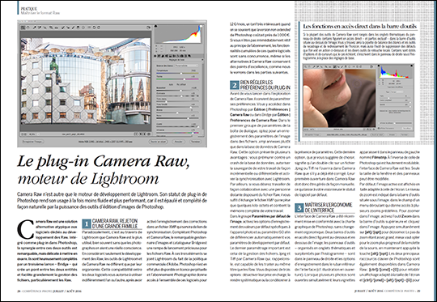Image resolution: width=437 pixels, height=302 pixels.
Task: Open the HSL / Grayscale panel tab
Action: pyautogui.click(x=167, y=56)
